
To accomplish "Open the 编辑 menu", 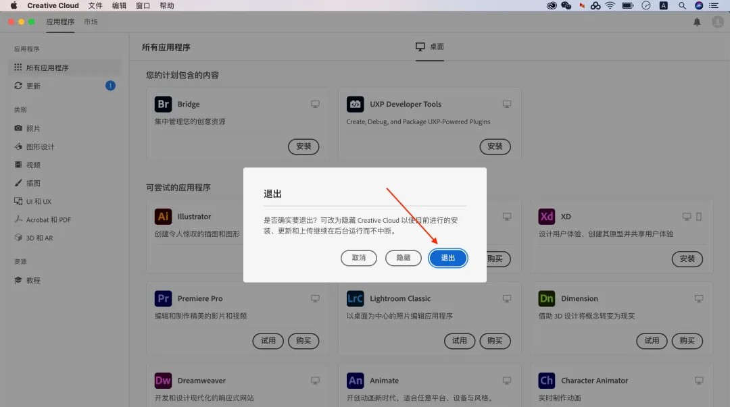I will coord(119,5).
